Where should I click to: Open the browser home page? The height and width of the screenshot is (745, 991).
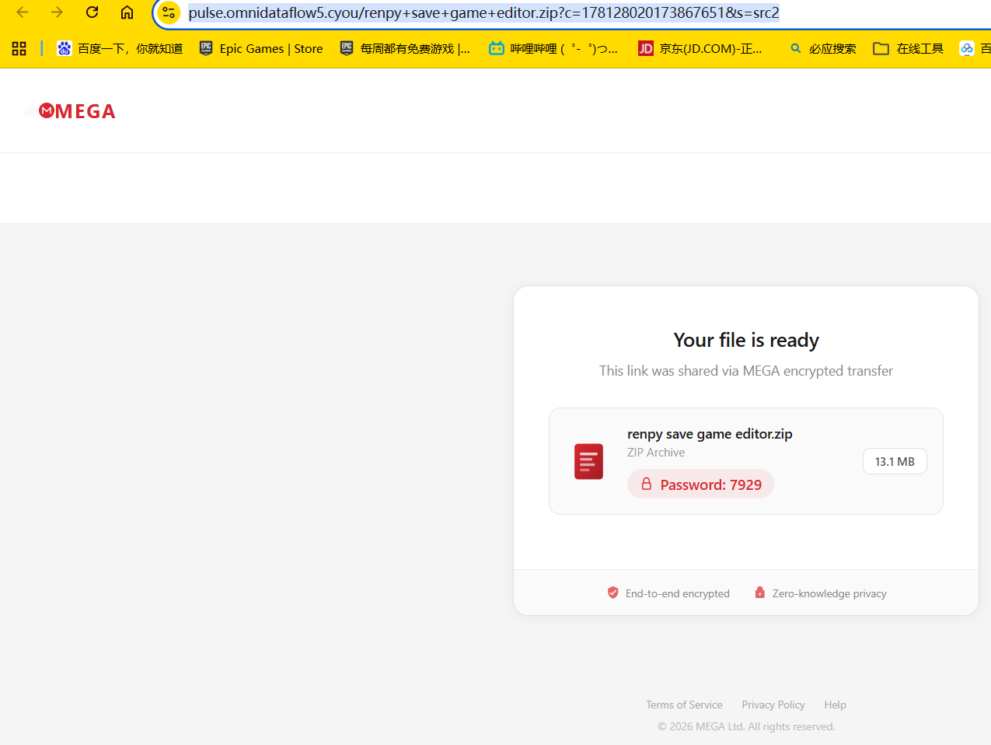pyautogui.click(x=127, y=12)
